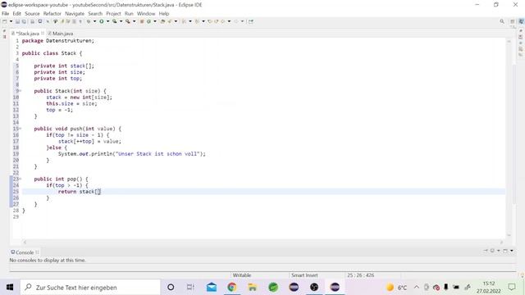Viewport: 525px width, 295px height.
Task: Click the New Java Package icon
Action: [x=142, y=21]
